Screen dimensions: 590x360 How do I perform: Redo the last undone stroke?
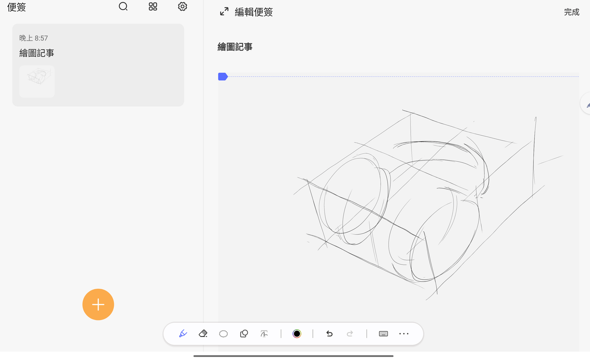coord(350,334)
